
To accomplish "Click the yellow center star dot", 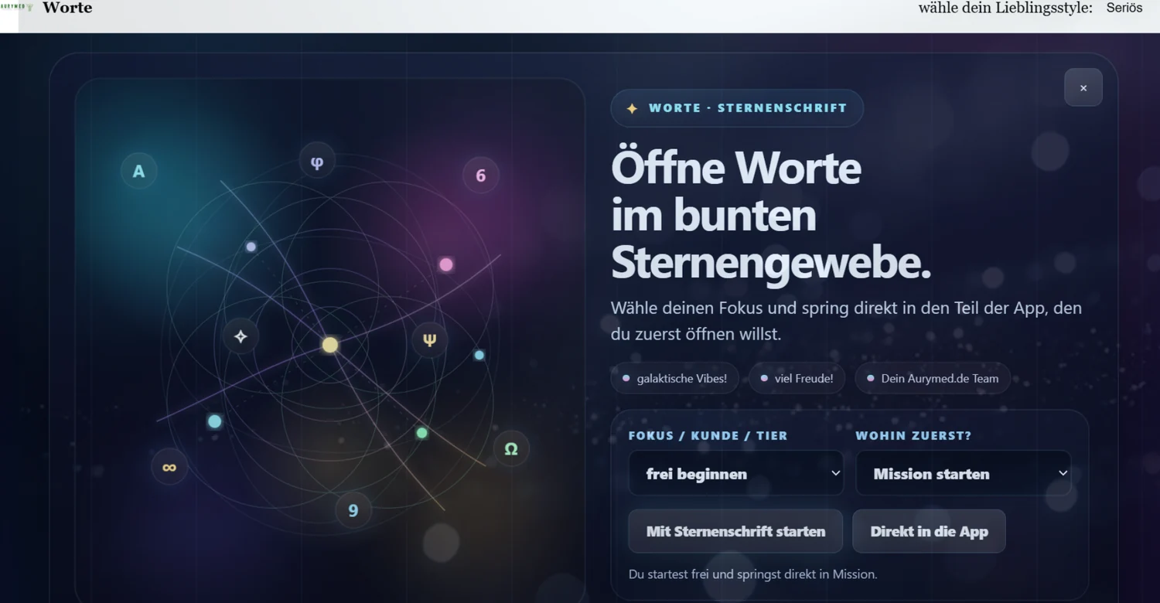I will pos(330,345).
